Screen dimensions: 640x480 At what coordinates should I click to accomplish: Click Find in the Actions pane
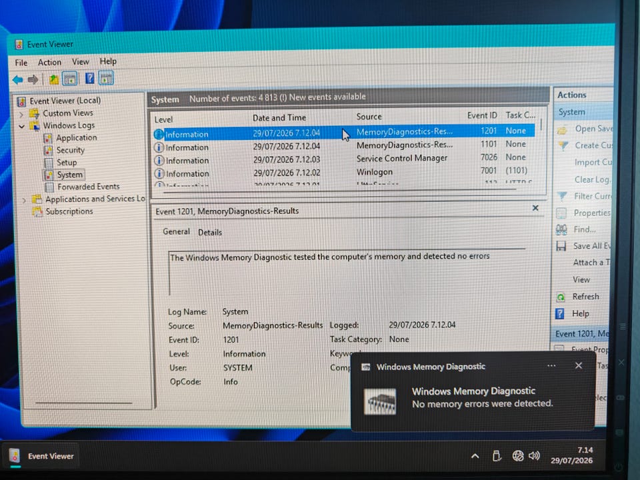click(x=576, y=230)
